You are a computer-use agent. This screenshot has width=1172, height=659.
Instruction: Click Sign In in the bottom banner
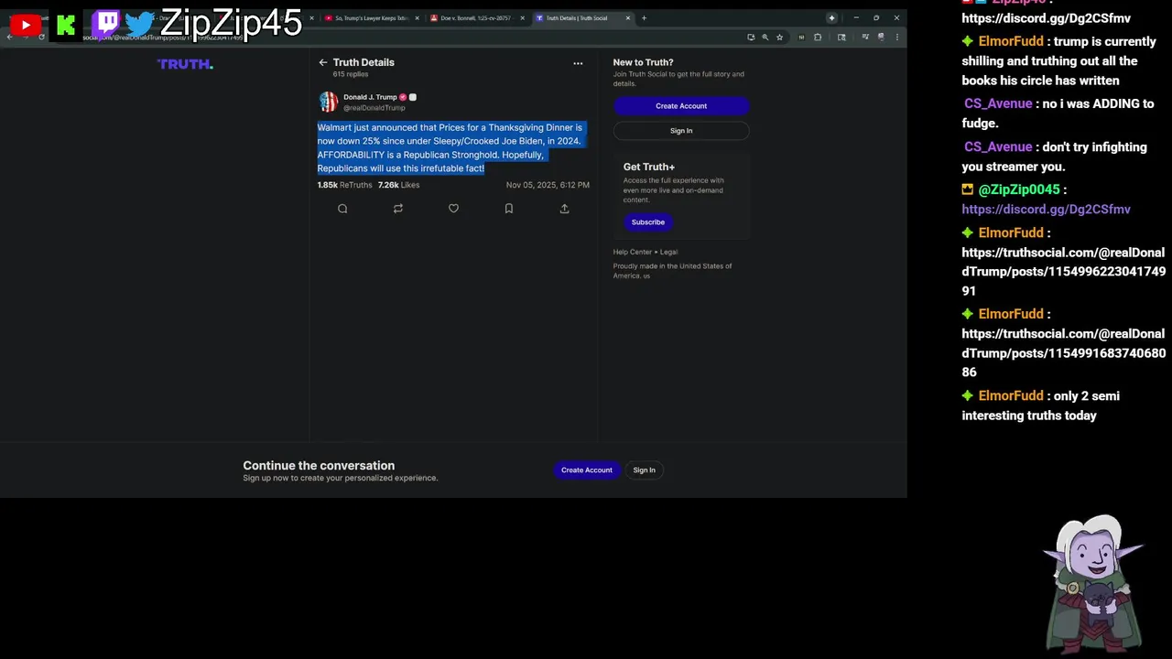[644, 470]
